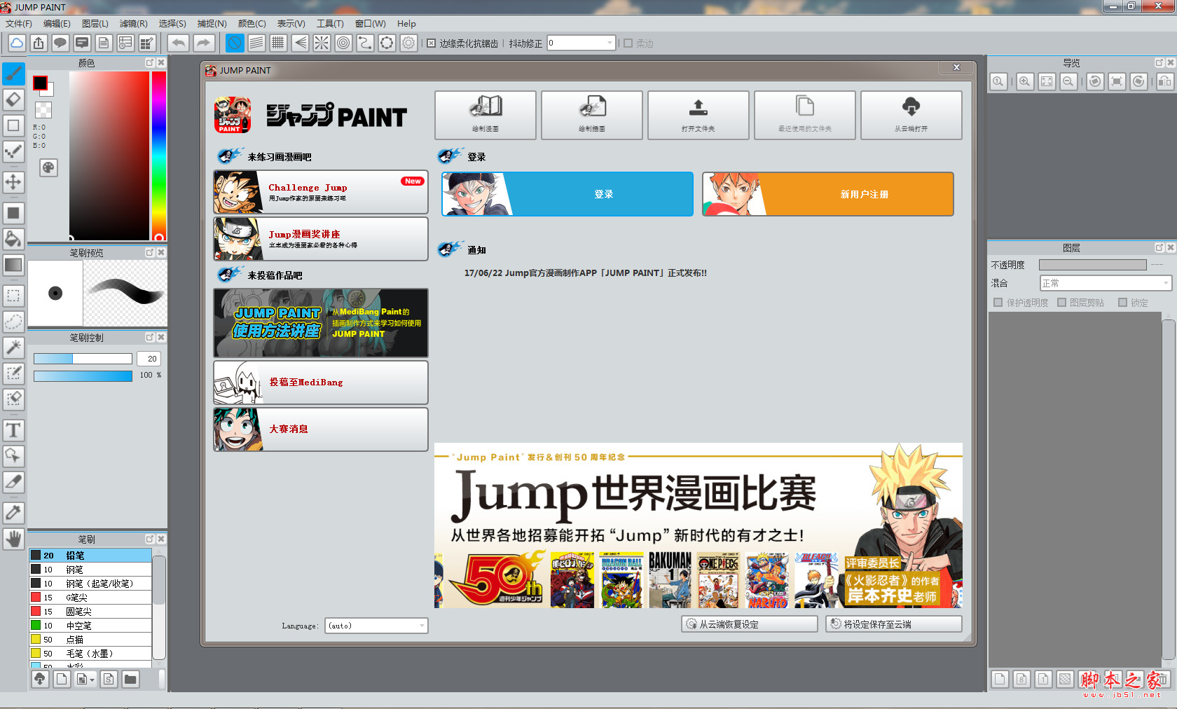Open the color palette icon
The width and height of the screenshot is (1177, 709).
pos(48,167)
